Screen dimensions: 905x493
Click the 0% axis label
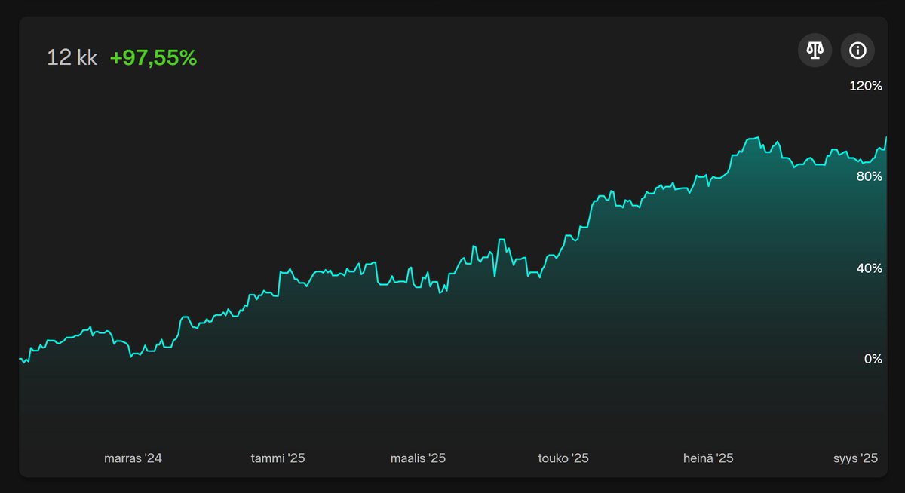[873, 359]
